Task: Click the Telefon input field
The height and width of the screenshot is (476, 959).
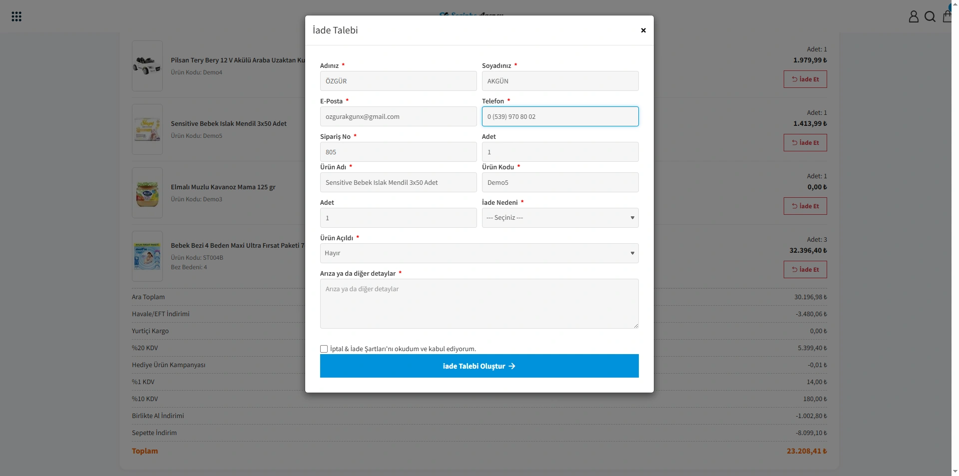Action: tap(560, 116)
